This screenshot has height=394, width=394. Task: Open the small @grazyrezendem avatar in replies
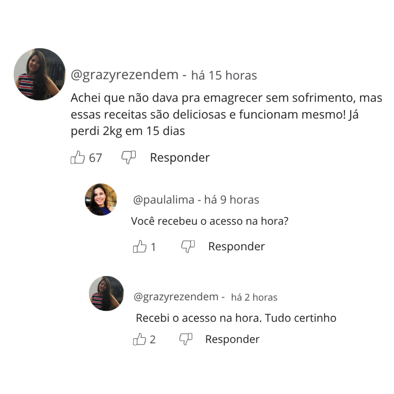pyautogui.click(x=107, y=294)
